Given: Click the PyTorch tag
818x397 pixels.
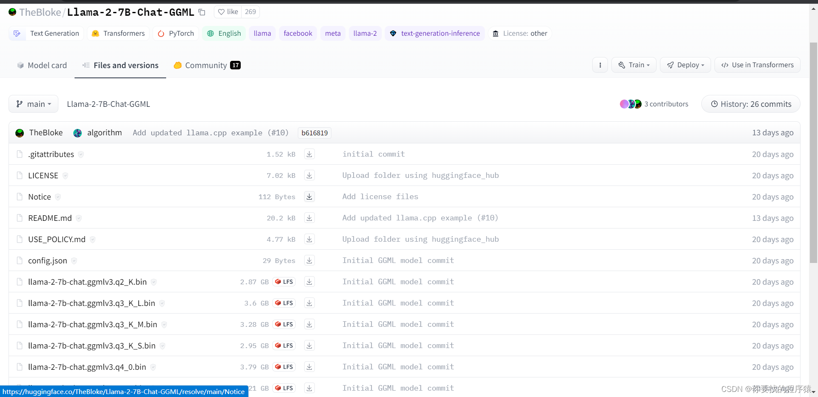Looking at the screenshot, I should (176, 33).
